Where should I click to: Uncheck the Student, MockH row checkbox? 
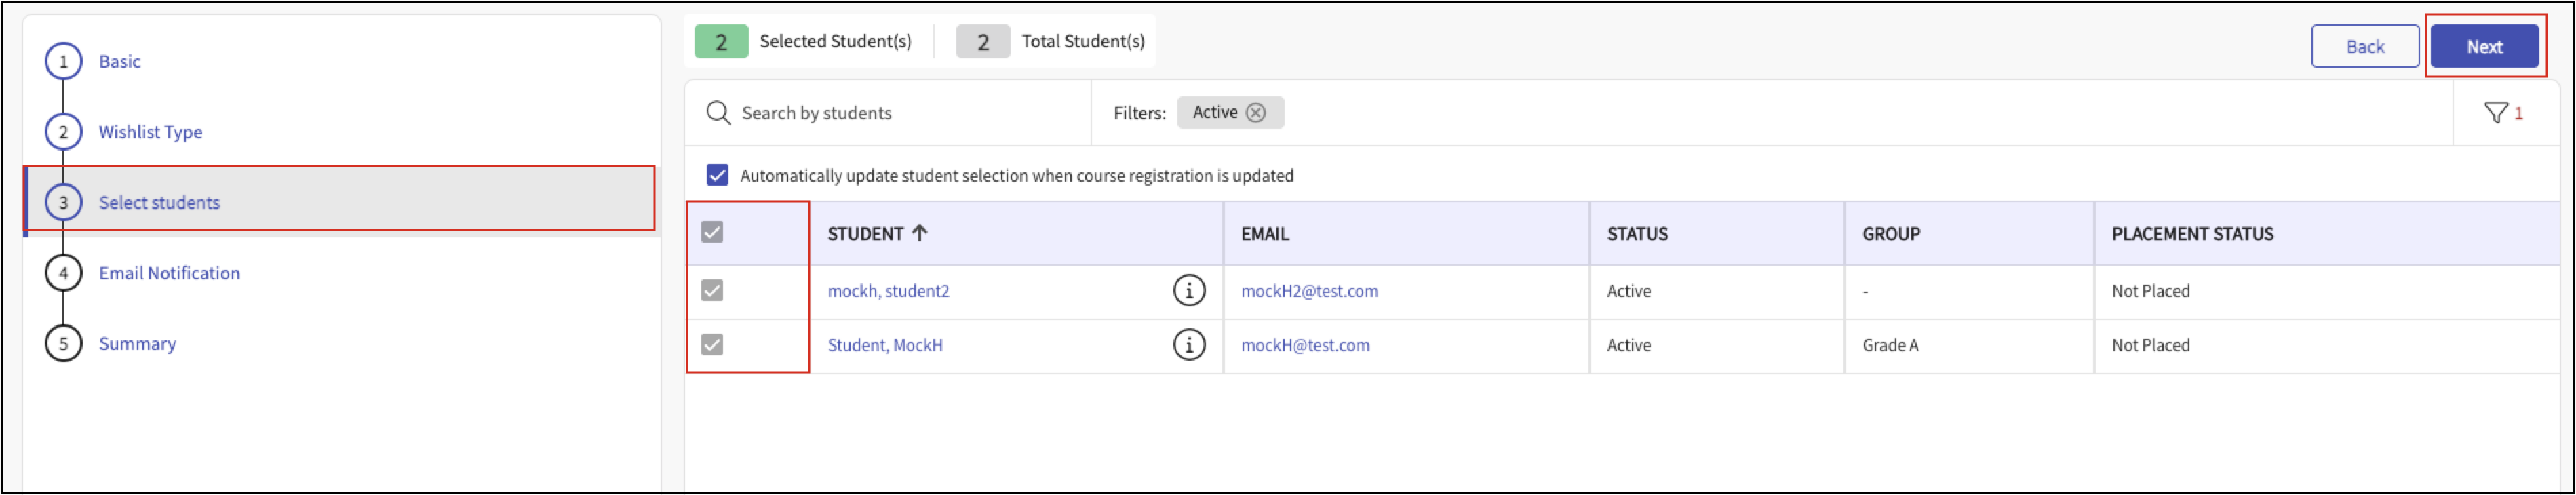712,345
